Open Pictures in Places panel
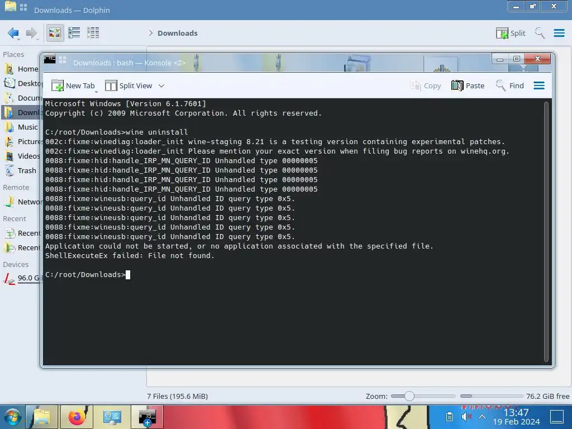Viewport: 572px width, 429px height. coord(22,141)
